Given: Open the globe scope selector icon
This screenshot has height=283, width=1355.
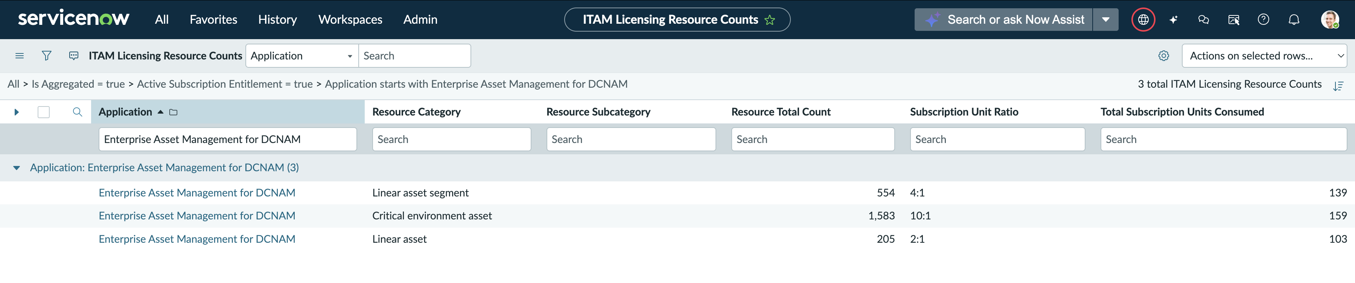Looking at the screenshot, I should coord(1143,20).
